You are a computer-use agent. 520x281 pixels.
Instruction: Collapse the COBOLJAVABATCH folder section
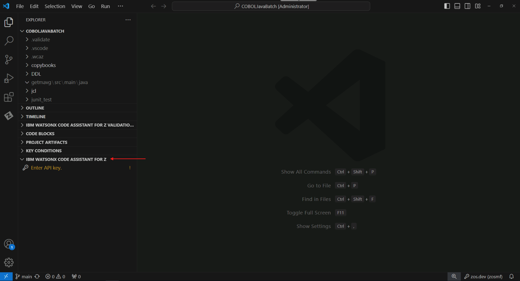click(77, 31)
